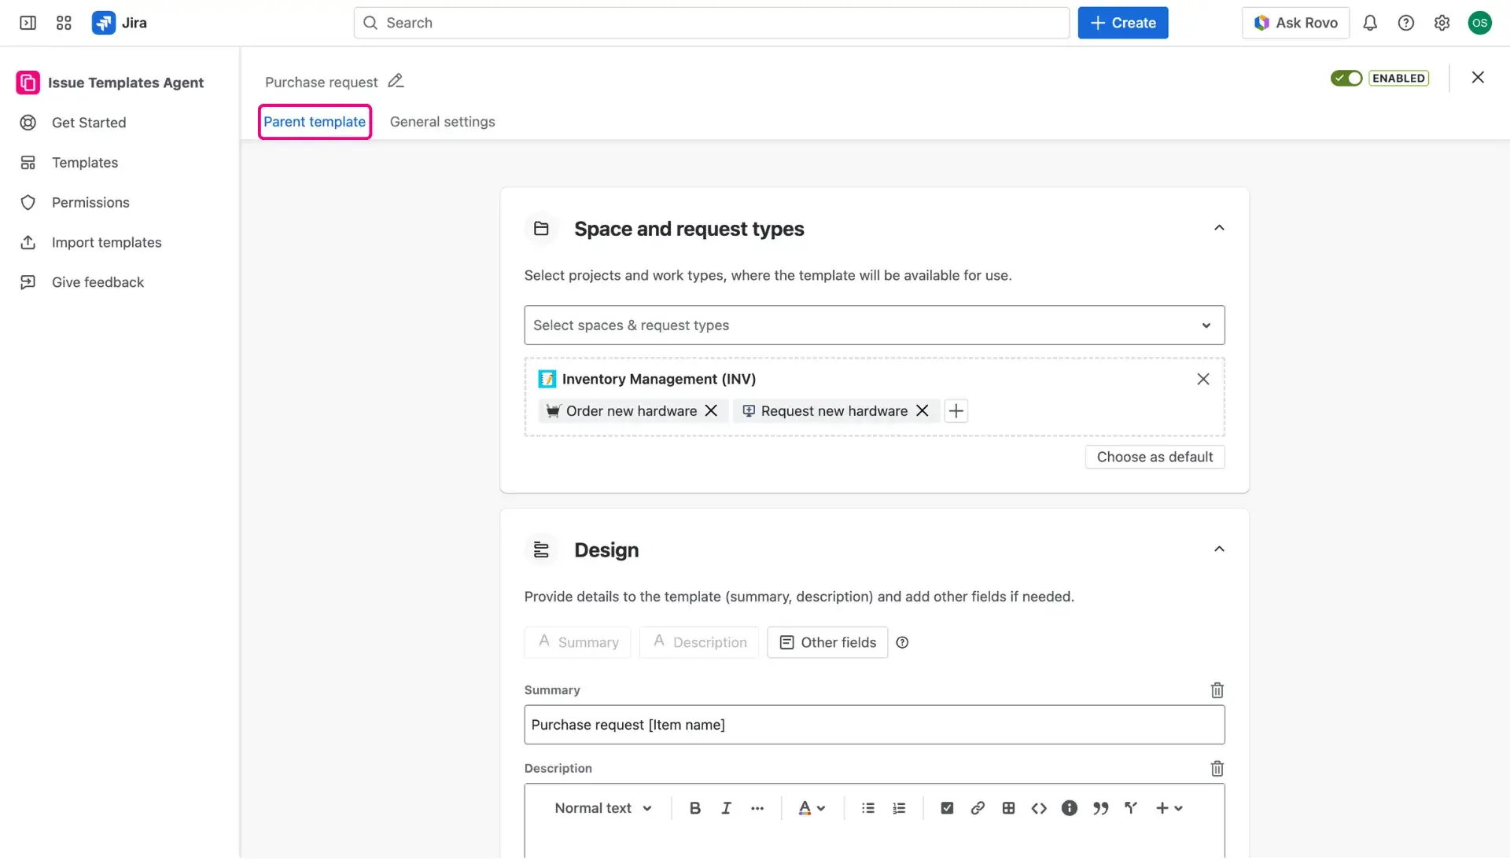
Task: Click the Choose as default button
Action: click(1154, 457)
